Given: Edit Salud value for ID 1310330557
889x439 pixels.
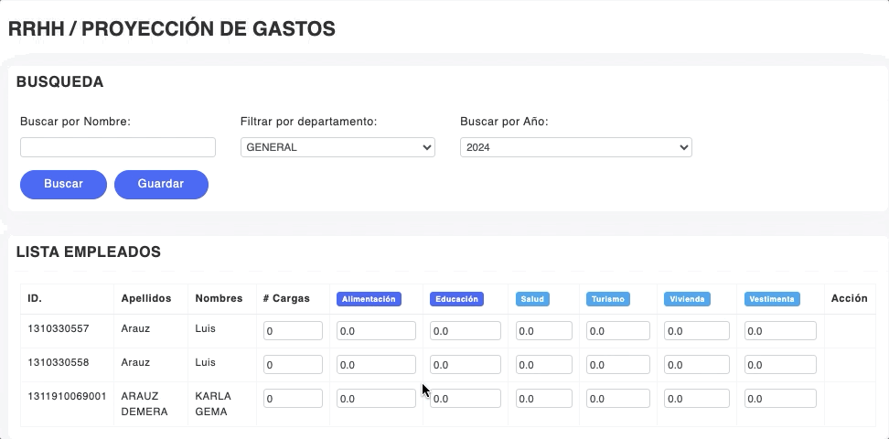Looking at the screenshot, I should (x=543, y=331).
